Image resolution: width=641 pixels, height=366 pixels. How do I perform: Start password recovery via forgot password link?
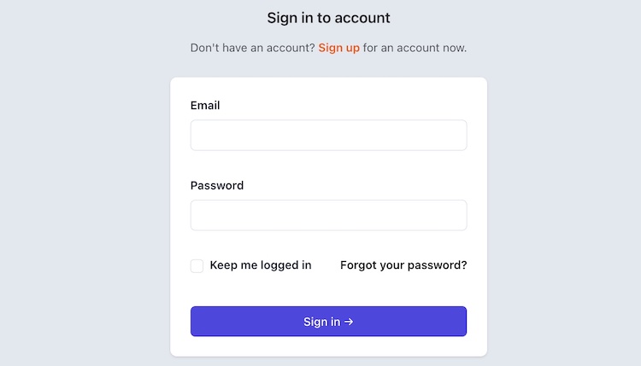point(403,265)
